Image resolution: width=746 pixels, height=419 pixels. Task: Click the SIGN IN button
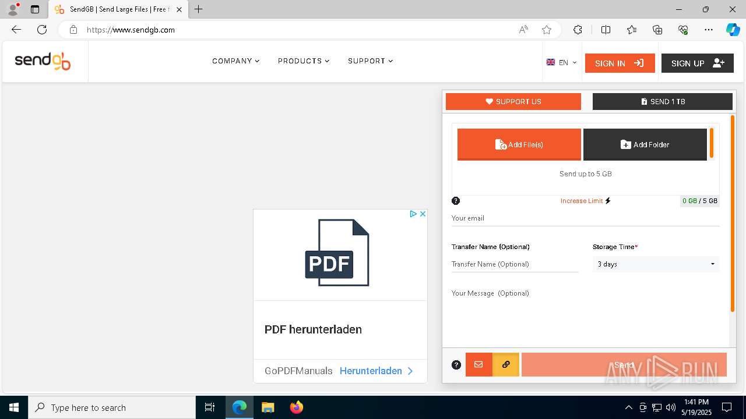tap(620, 63)
